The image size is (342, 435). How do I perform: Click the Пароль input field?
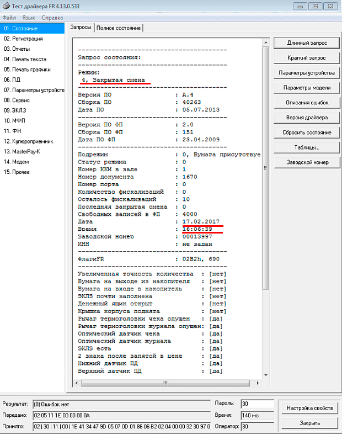coord(257,404)
